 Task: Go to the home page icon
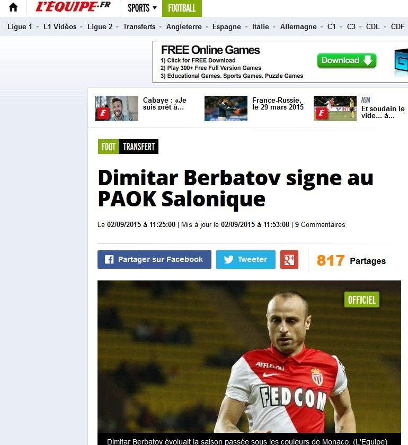(x=13, y=7)
